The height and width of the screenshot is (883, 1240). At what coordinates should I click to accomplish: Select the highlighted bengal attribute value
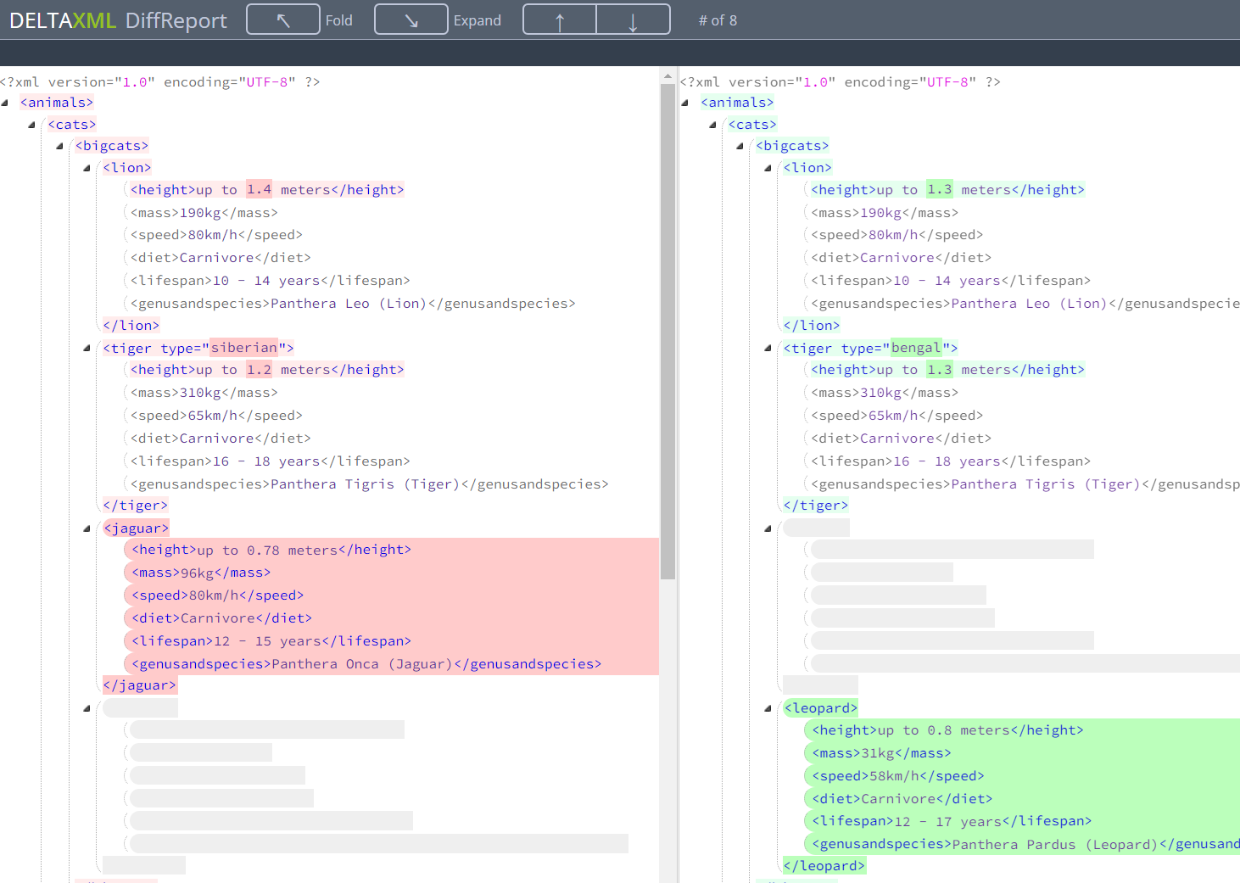coord(916,348)
